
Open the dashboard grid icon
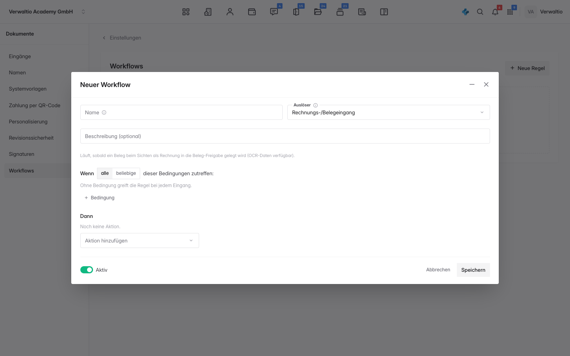pyautogui.click(x=186, y=12)
